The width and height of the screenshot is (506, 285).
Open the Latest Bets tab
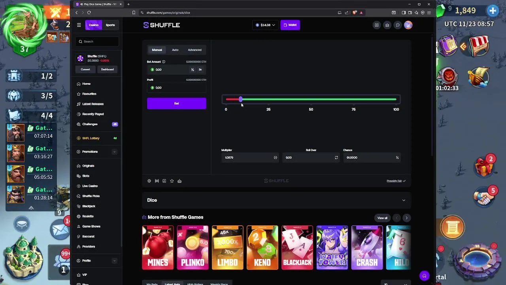click(x=172, y=284)
